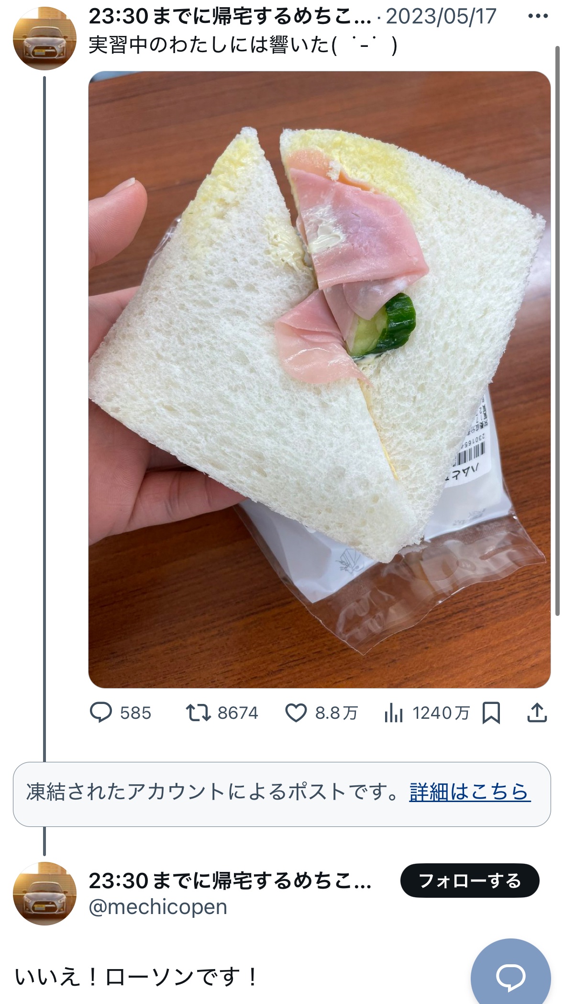Image resolution: width=564 pixels, height=1004 pixels.
Task: Open the @mechicopen profile handle
Action: (158, 907)
